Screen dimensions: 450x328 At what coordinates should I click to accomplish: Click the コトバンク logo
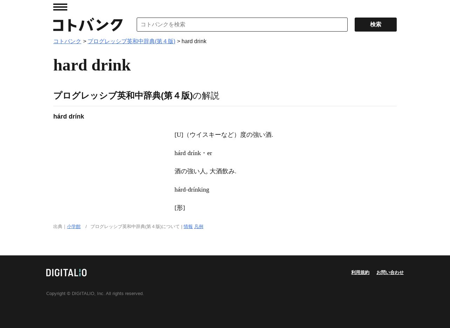point(88,25)
